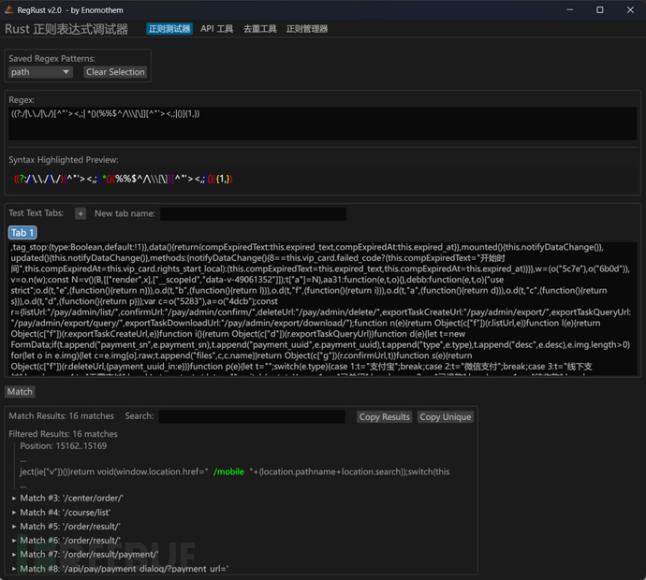This screenshot has height=580, width=646.
Task: Click the Copy Results button
Action: click(384, 417)
